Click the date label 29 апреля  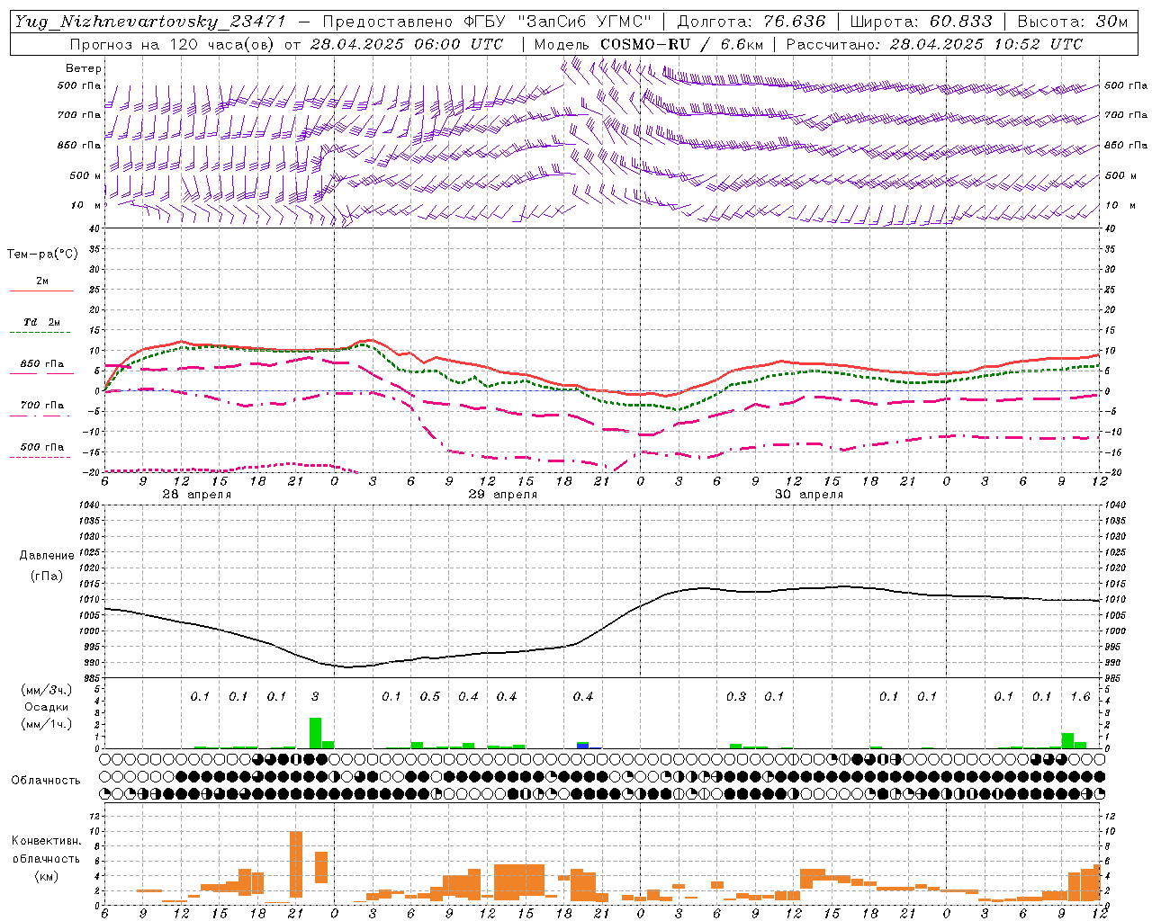tap(502, 495)
